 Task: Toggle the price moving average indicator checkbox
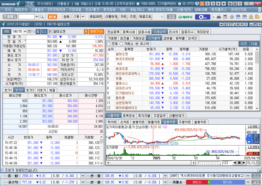pyautogui.click(x=107, y=127)
